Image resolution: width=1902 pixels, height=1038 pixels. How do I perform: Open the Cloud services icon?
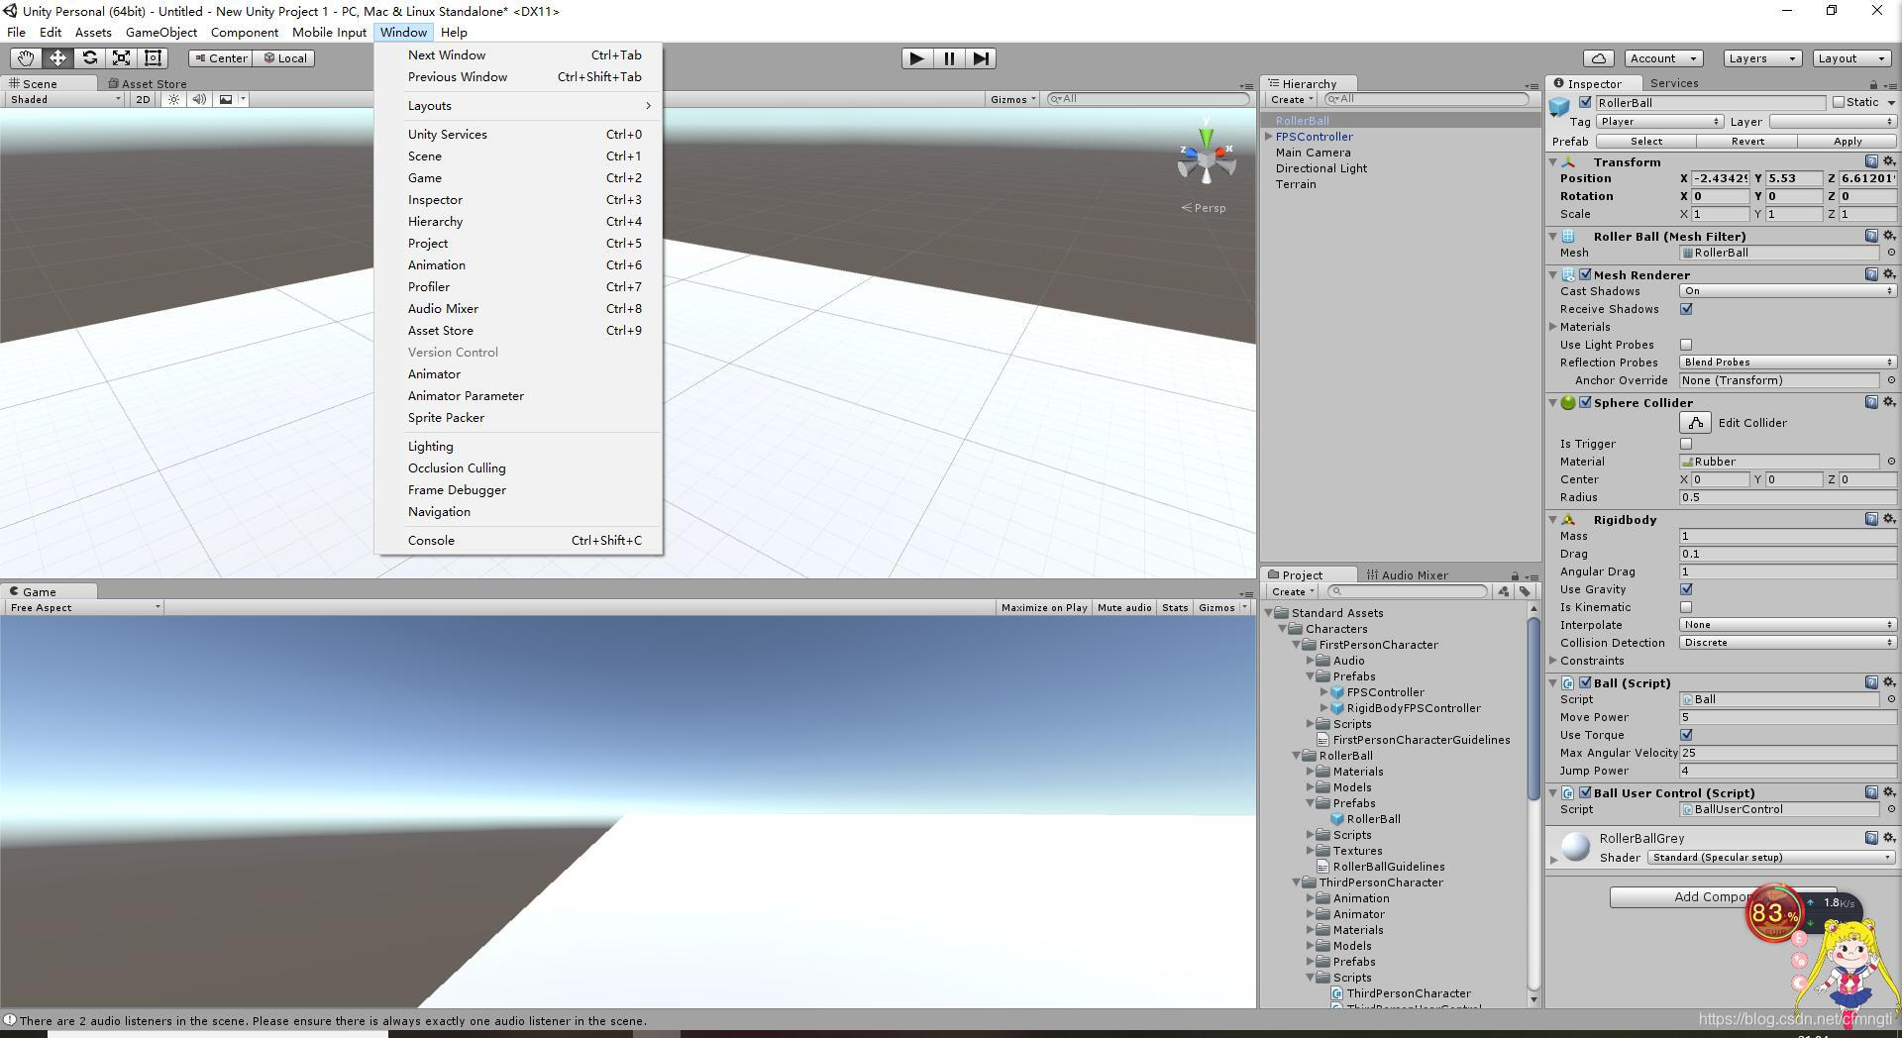1598,58
